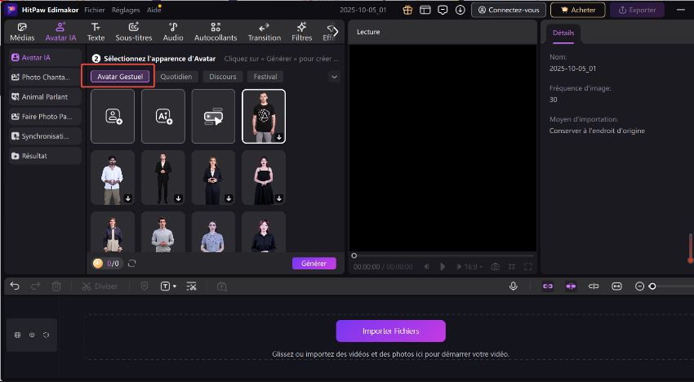Click the microphone voice-over icon
The height and width of the screenshot is (382, 694).
tap(514, 286)
